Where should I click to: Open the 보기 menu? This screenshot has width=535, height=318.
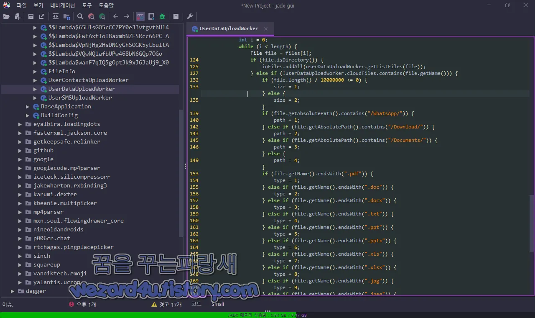point(38,5)
